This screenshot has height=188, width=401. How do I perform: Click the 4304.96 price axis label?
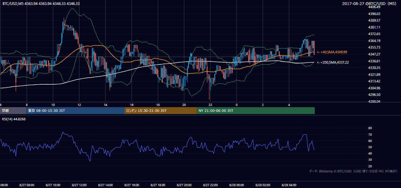pyautogui.click(x=374, y=88)
